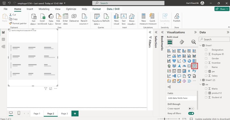Toggle Keep all filters switch
This screenshot has height=120, width=230.
191,113
